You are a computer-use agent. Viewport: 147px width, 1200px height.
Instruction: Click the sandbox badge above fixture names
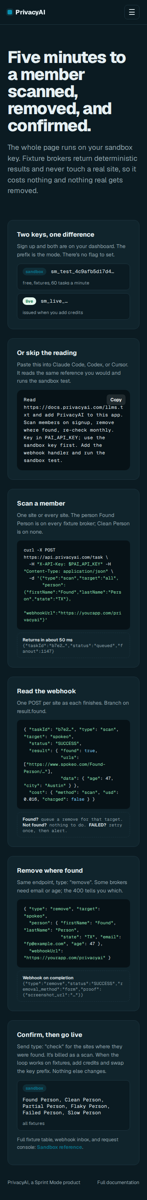[x=34, y=1088]
